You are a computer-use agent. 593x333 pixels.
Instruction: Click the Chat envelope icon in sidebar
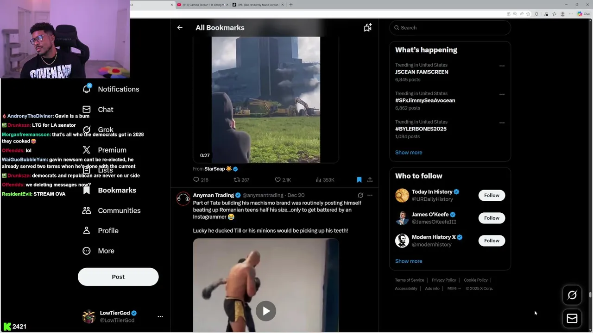coord(87,110)
